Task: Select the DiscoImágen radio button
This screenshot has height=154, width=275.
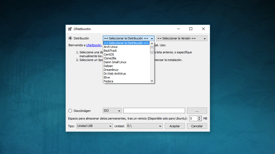Action: coord(70,111)
